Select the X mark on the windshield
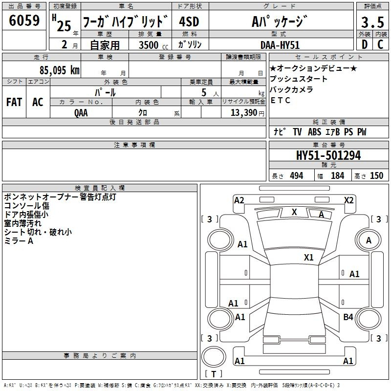391x391 pixels. [294, 212]
